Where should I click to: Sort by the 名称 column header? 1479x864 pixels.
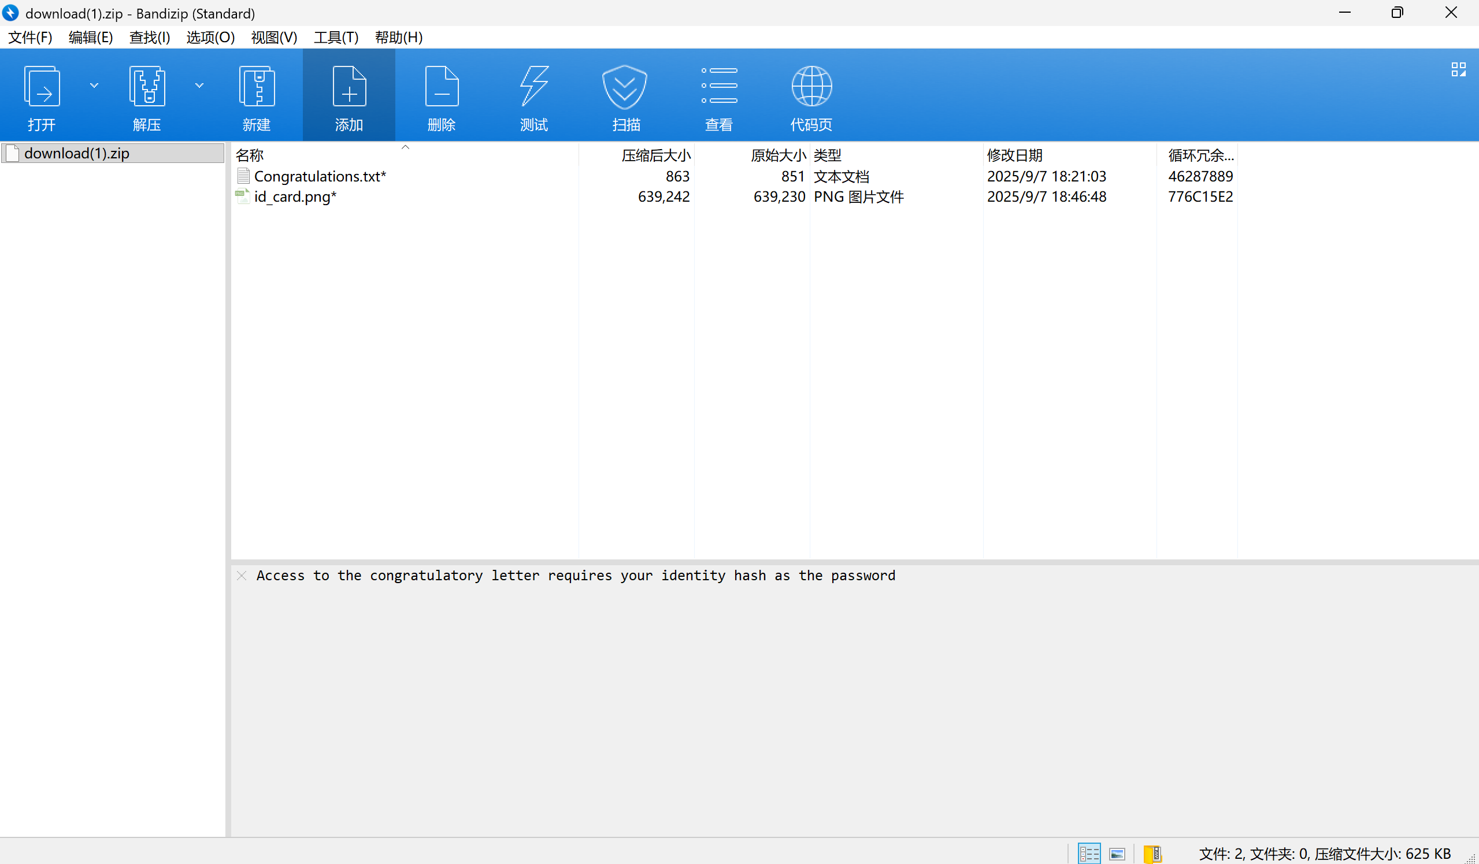pyautogui.click(x=405, y=155)
